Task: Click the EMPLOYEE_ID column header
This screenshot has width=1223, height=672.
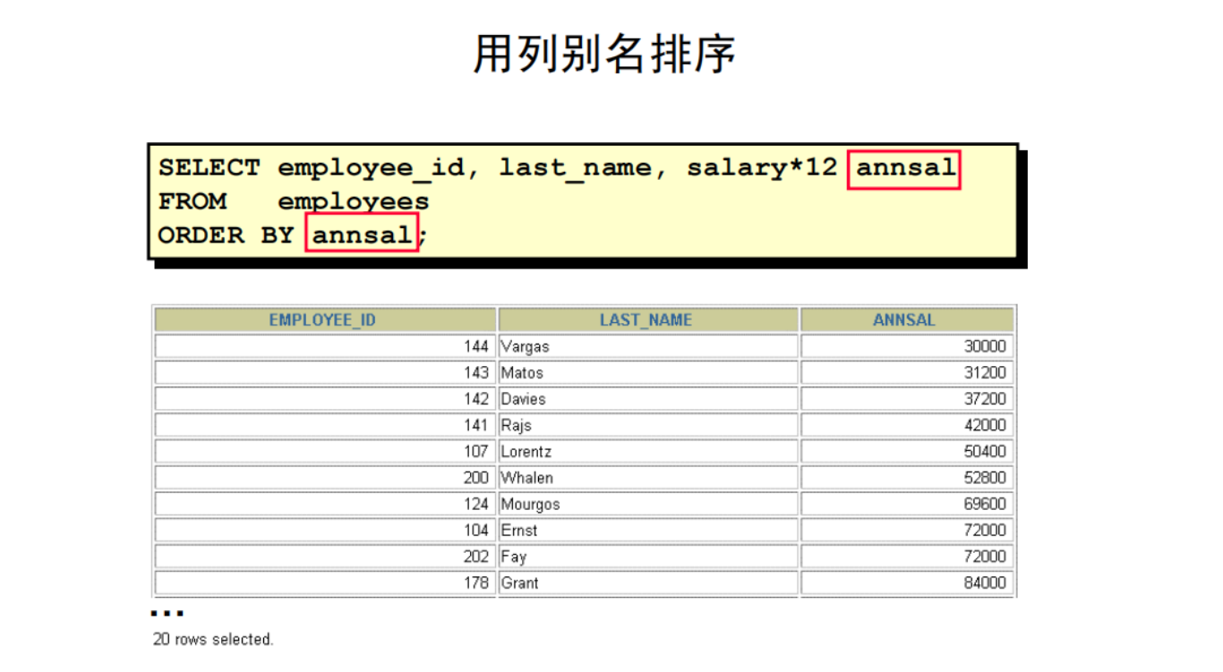Action: pyautogui.click(x=323, y=320)
